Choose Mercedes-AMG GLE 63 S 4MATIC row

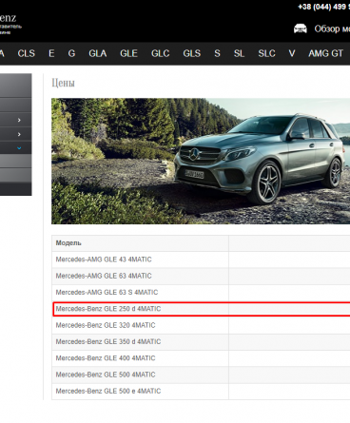point(201,293)
